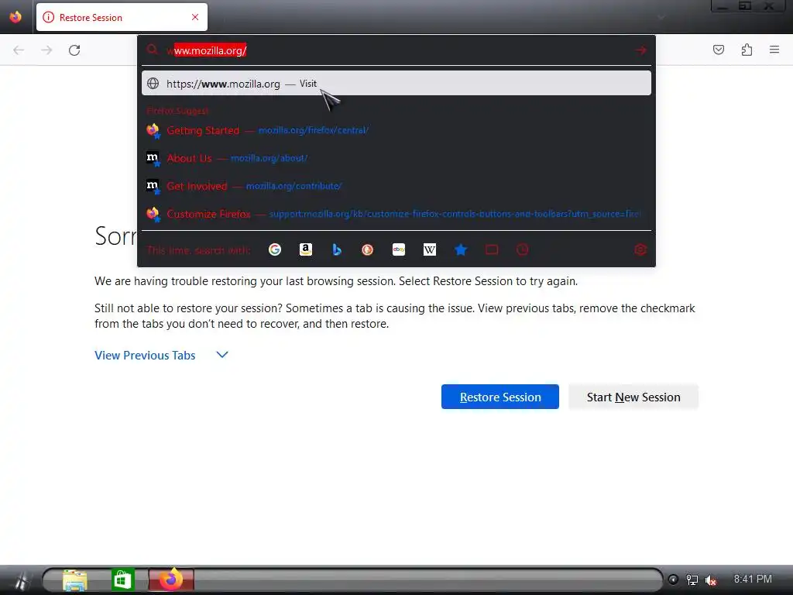The image size is (793, 595).
Task: Show hidden tray icons arrow
Action: [x=673, y=580]
